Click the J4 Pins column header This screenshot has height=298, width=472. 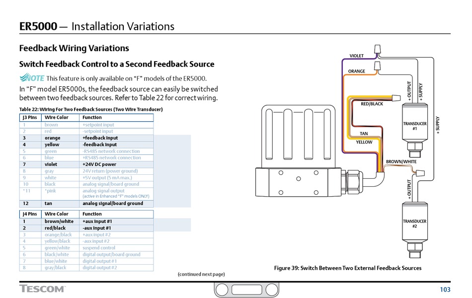click(x=30, y=214)
